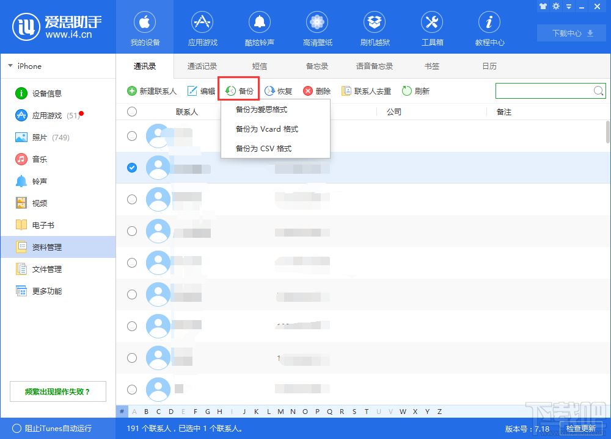Check the select-all contacts checkbox

[132, 112]
